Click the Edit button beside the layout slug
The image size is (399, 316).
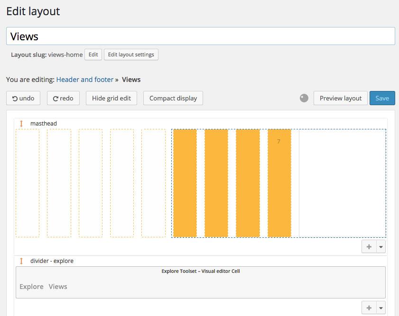pyautogui.click(x=93, y=54)
